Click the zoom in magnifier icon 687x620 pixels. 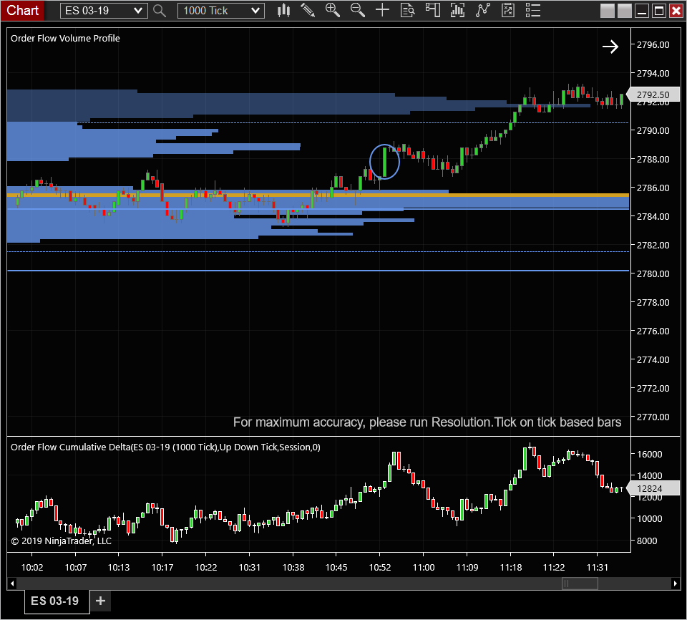[333, 11]
